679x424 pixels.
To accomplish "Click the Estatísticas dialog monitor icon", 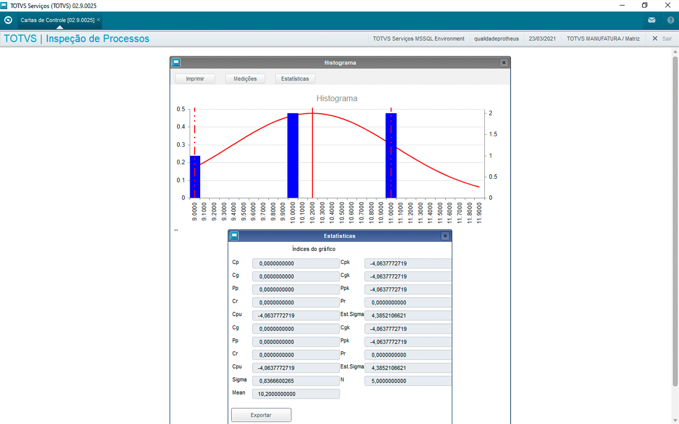I will pyautogui.click(x=234, y=236).
